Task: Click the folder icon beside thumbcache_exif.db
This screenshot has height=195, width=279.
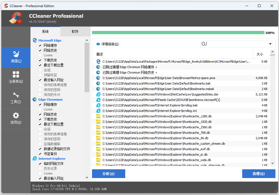Action: (x=98, y=149)
